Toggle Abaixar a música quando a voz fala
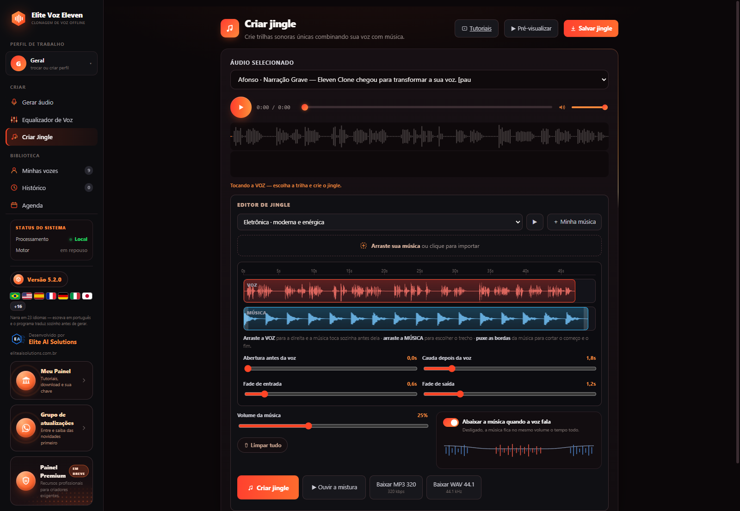This screenshot has height=511, width=740. coord(451,422)
